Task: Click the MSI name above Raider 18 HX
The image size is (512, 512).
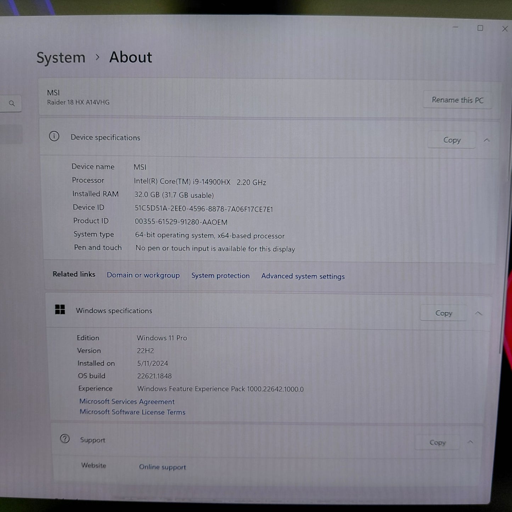Action: coord(54,93)
